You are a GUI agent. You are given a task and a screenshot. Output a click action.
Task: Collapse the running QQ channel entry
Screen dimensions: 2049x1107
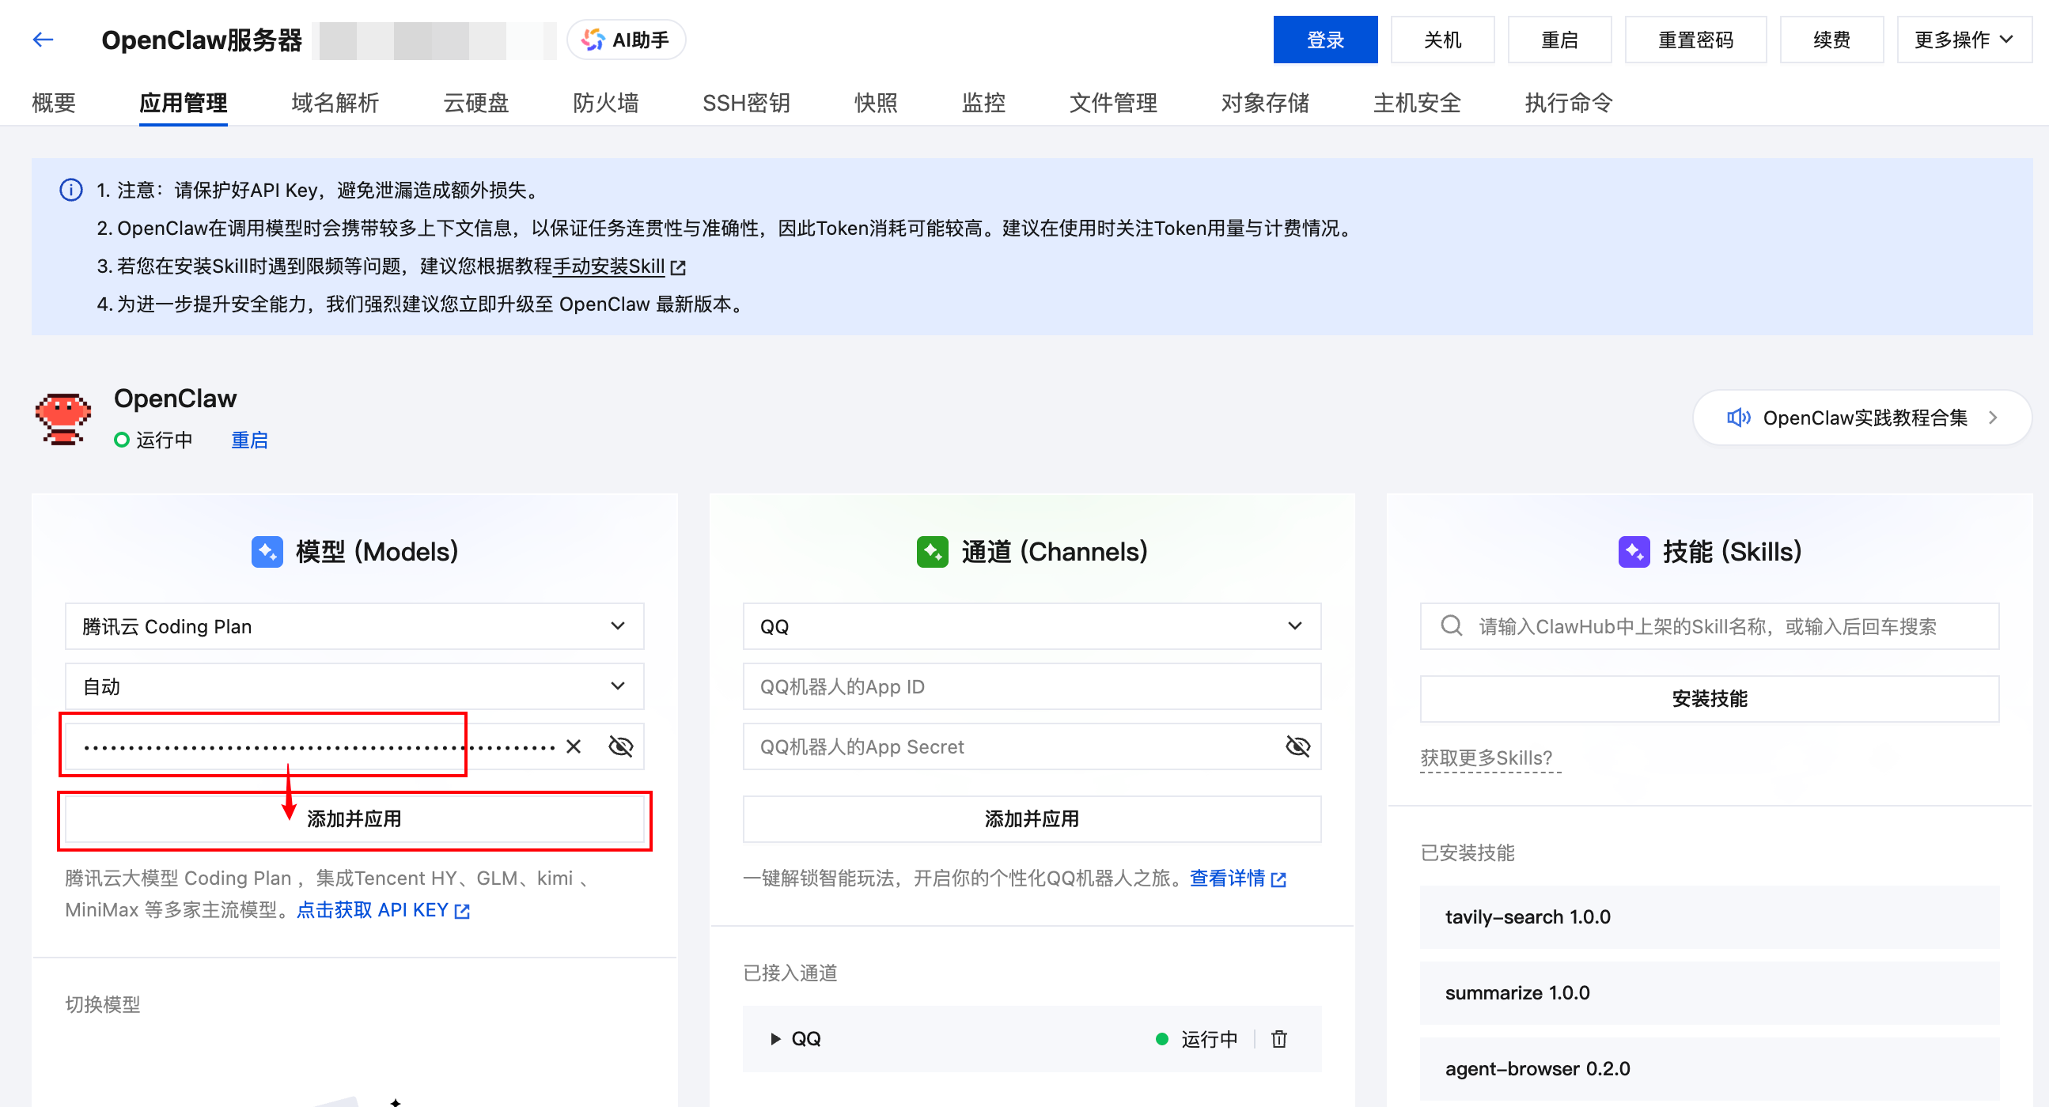click(x=774, y=1039)
